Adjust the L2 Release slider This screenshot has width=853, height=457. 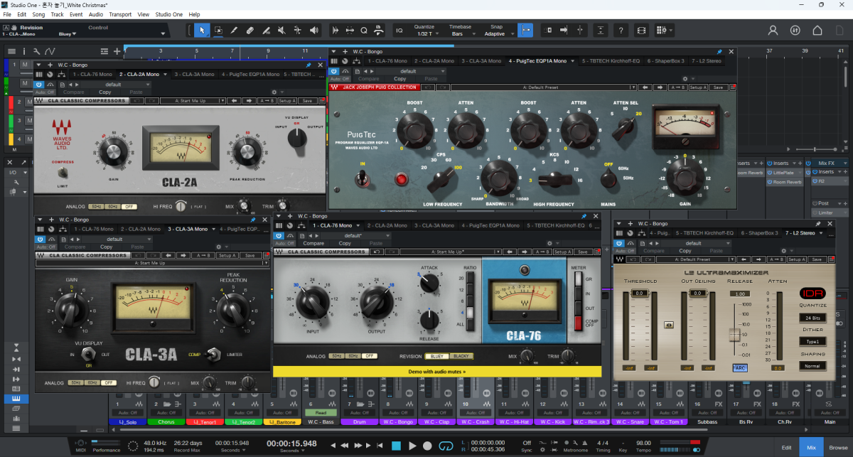click(x=734, y=334)
